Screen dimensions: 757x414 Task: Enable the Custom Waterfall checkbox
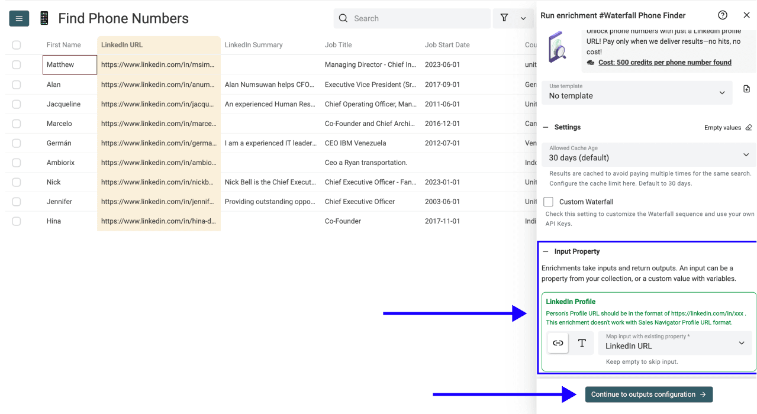[547, 201]
